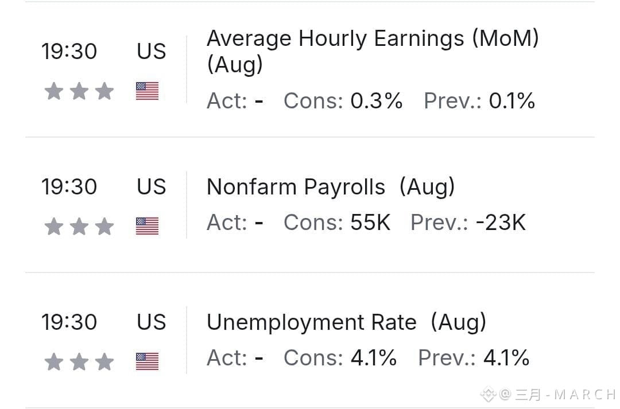Select the 0.3% consensus for Average Hourly Earnings
620x409 pixels.
377,101
